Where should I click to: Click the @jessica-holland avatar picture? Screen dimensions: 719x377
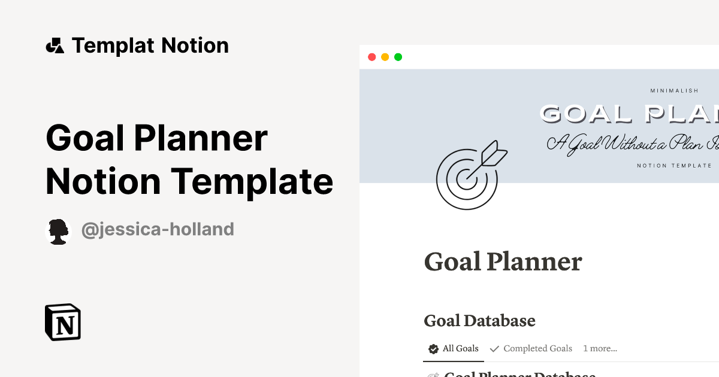(58, 230)
